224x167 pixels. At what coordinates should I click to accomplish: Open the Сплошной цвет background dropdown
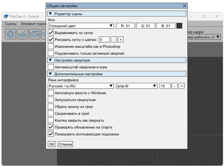click(x=81, y=26)
